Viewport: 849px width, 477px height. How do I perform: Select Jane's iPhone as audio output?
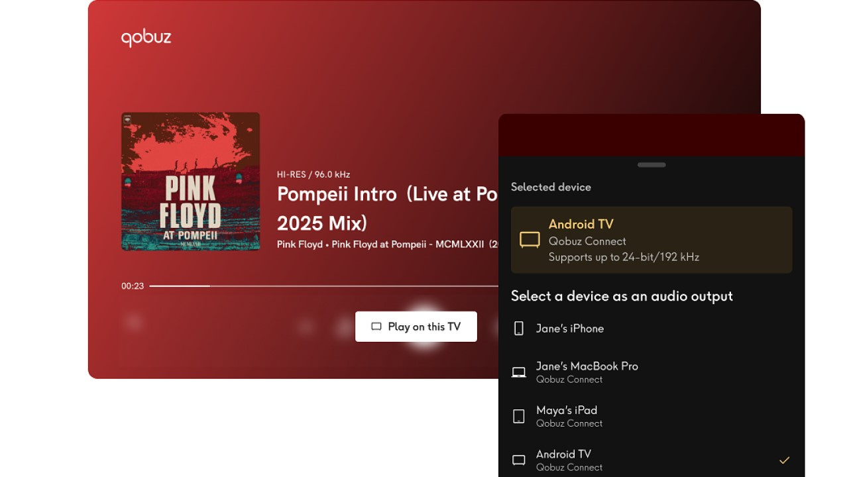(x=651, y=329)
